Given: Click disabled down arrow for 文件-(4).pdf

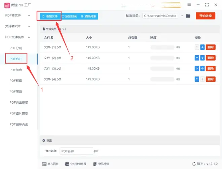Looking at the screenshot, I should (x=202, y=79).
